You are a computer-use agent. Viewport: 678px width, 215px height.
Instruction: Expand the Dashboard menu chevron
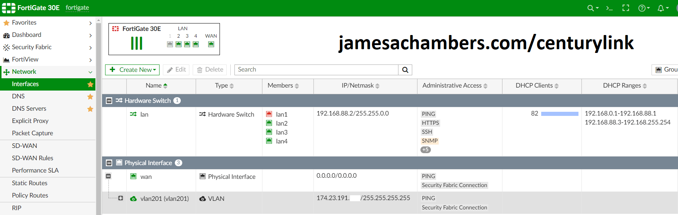pyautogui.click(x=90, y=35)
